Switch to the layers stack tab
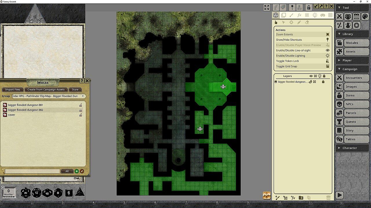 tap(284, 15)
